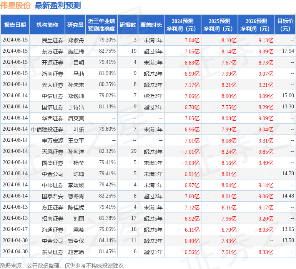This screenshot has width=296, height=269.
Task: Click target price 17.94
Action: (288, 51)
